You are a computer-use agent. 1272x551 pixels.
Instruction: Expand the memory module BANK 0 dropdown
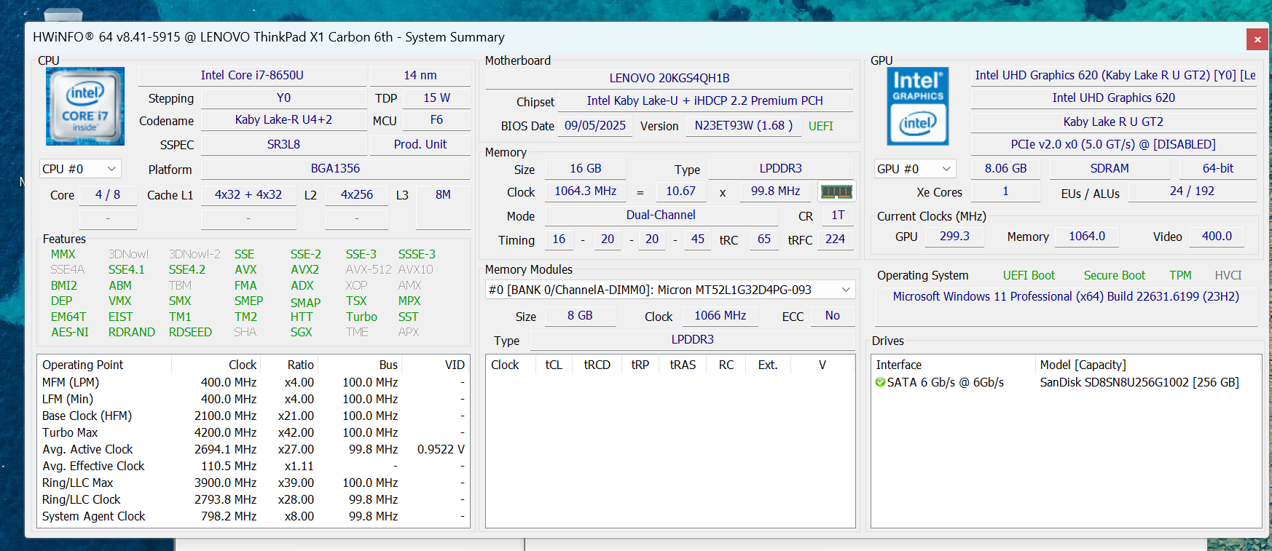tap(670, 290)
